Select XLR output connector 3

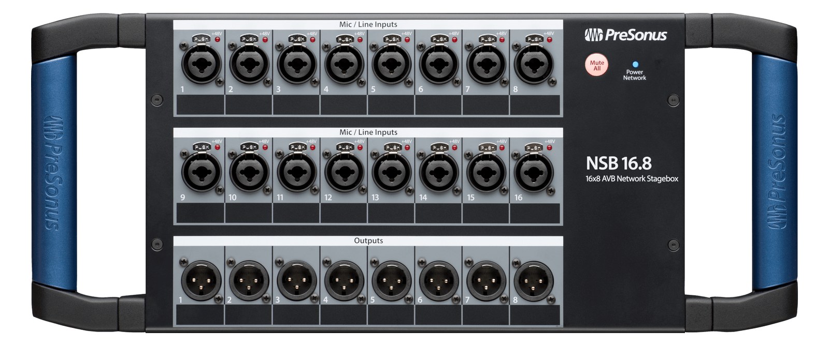pos(296,280)
